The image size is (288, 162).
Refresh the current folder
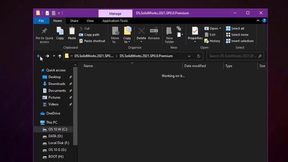(x=198, y=56)
